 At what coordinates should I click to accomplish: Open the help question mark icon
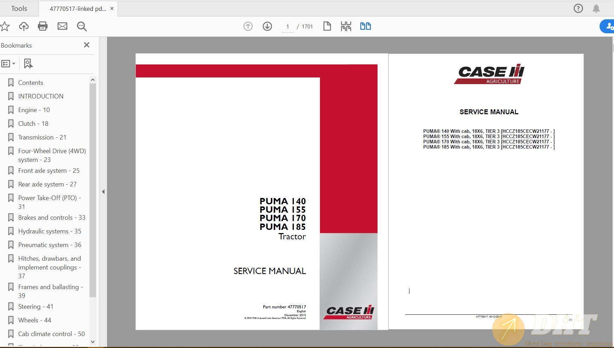(578, 8)
